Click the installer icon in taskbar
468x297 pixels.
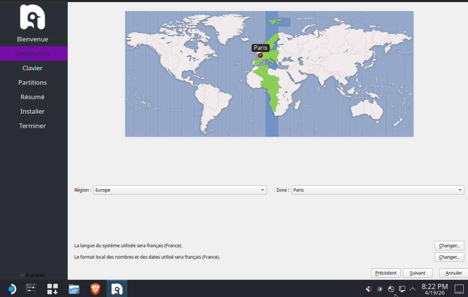pyautogui.click(x=117, y=289)
